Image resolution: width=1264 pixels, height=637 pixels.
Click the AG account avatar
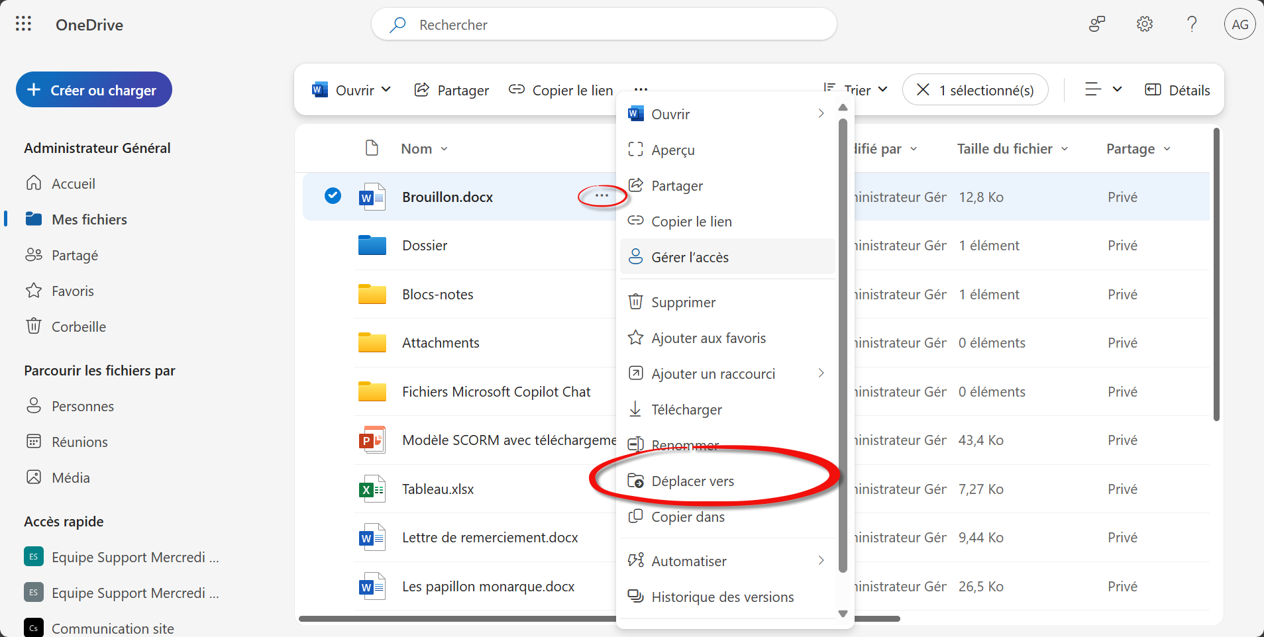click(x=1239, y=24)
